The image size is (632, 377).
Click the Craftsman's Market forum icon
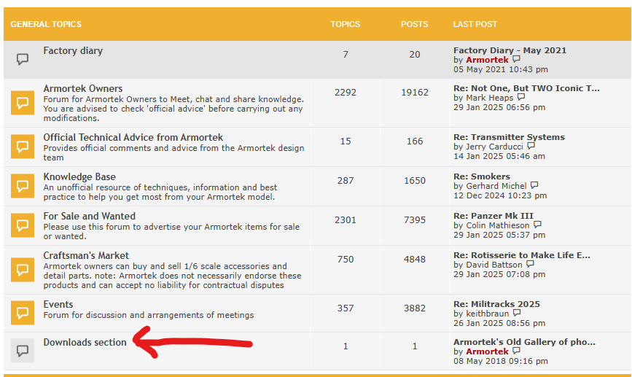(x=23, y=269)
